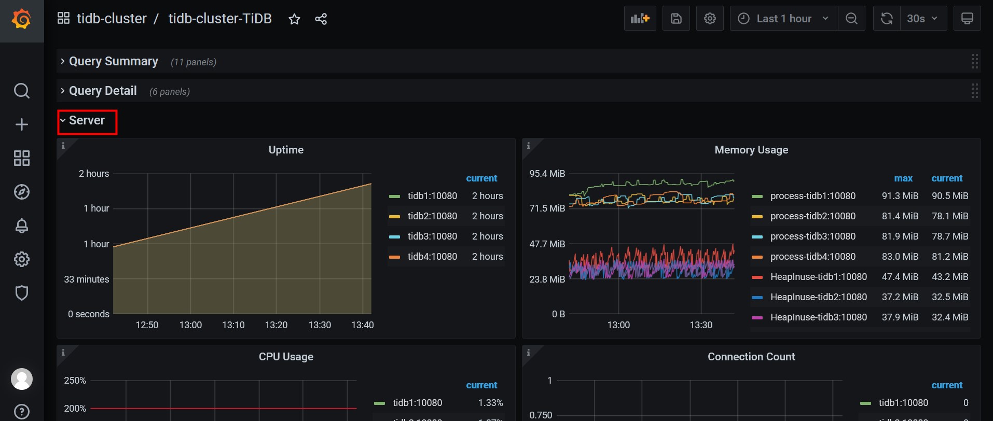
Task: Click the Add panel button
Action: 640,19
